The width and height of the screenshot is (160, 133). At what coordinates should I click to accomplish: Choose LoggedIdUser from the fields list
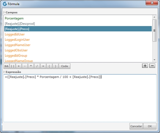(x=78, y=34)
